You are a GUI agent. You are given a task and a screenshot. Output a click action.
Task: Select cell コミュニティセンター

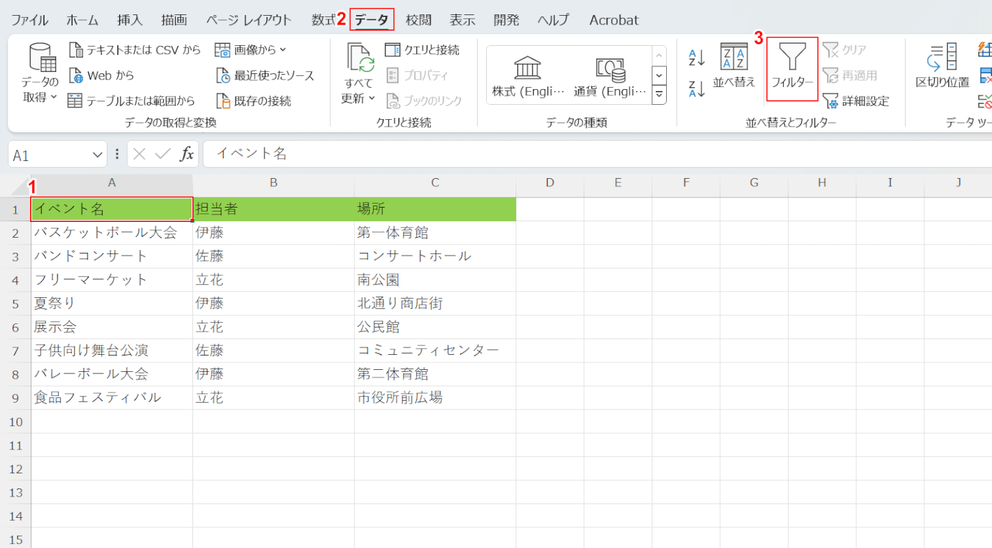(435, 351)
